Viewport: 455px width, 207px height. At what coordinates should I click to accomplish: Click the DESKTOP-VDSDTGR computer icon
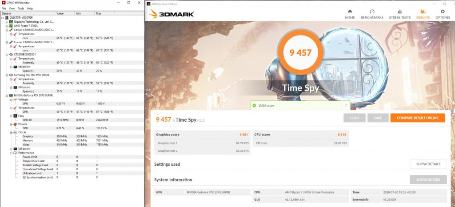(x=7, y=17)
